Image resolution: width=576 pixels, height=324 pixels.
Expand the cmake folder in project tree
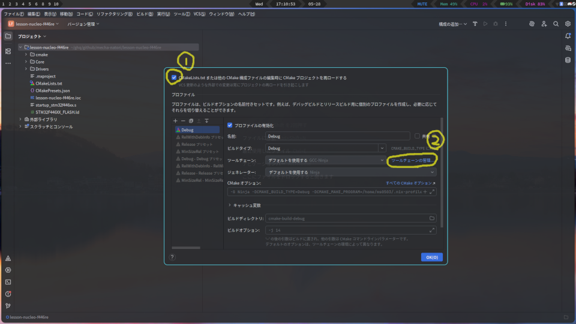point(26,55)
